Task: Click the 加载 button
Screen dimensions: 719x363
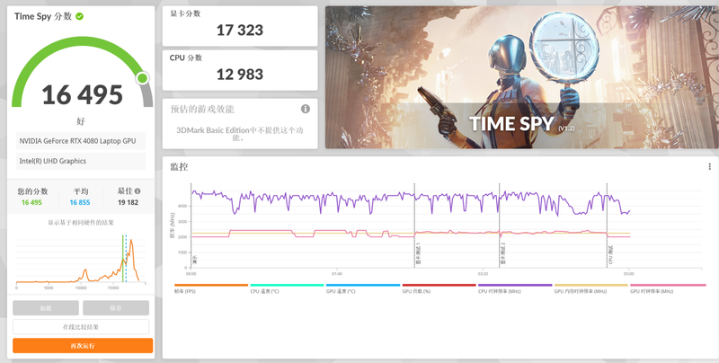Action: coord(46,308)
